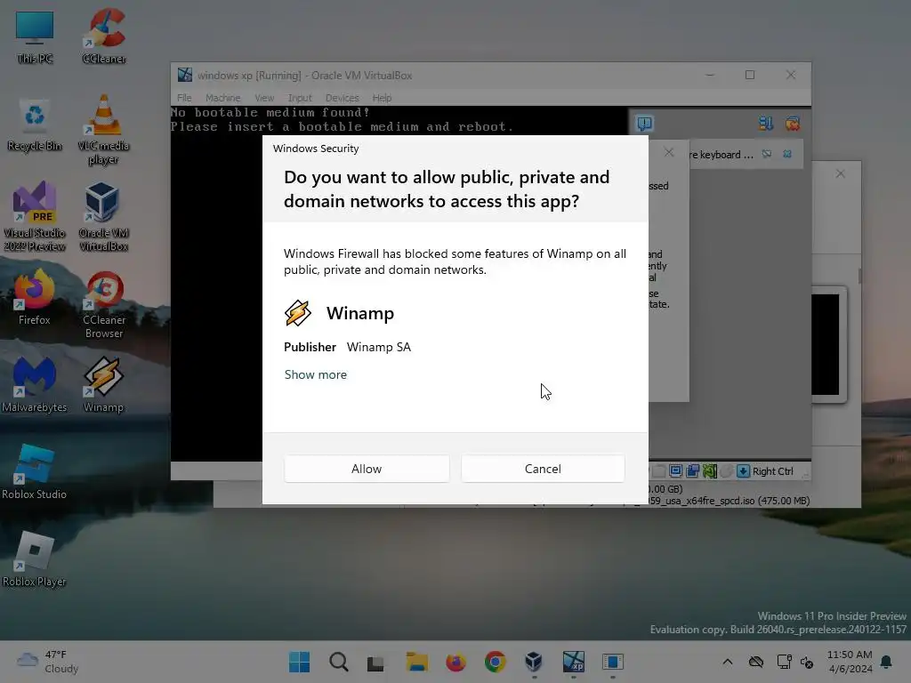Select Visual Studio 2022 Preview shortcut
Viewport: 911px width, 683px height.
(x=35, y=217)
